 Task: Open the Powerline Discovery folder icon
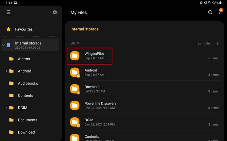point(75,106)
